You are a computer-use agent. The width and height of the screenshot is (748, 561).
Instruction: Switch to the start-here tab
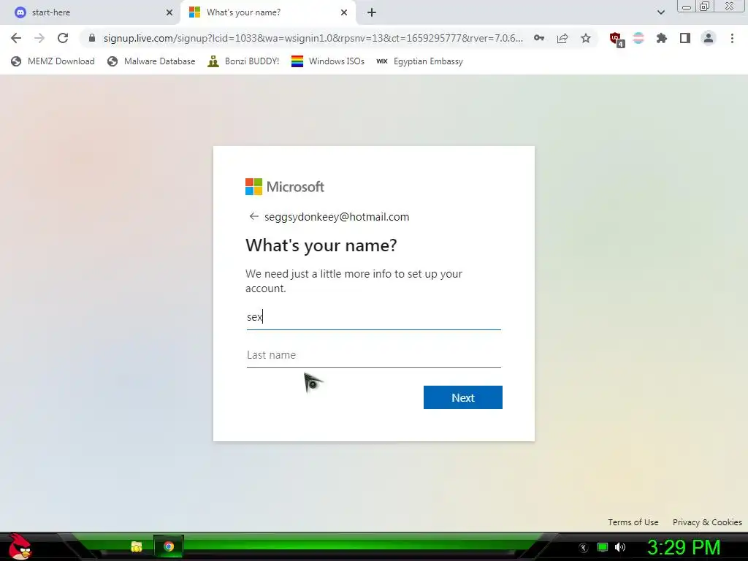(91, 12)
